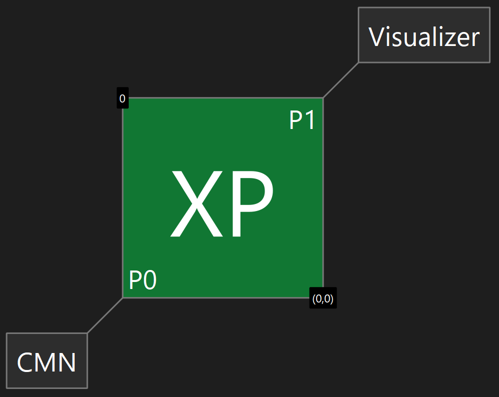
Task: Click the large XP label text
Action: tap(222, 204)
